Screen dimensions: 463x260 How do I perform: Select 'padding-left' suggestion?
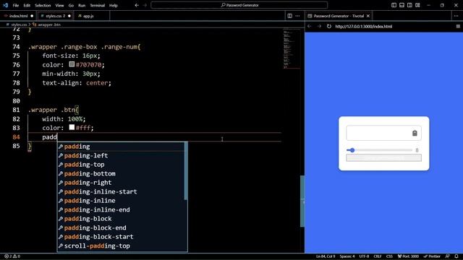tap(121, 156)
